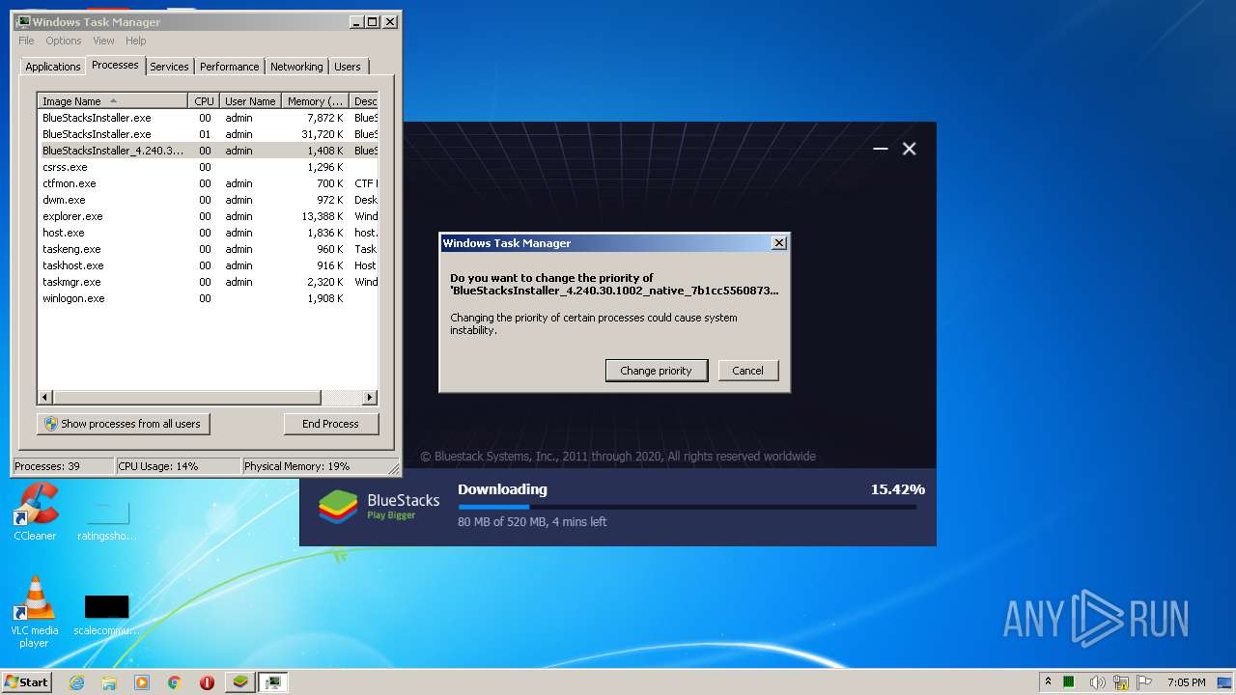Click Show processes from all users
The width and height of the screenshot is (1236, 695).
[124, 424]
